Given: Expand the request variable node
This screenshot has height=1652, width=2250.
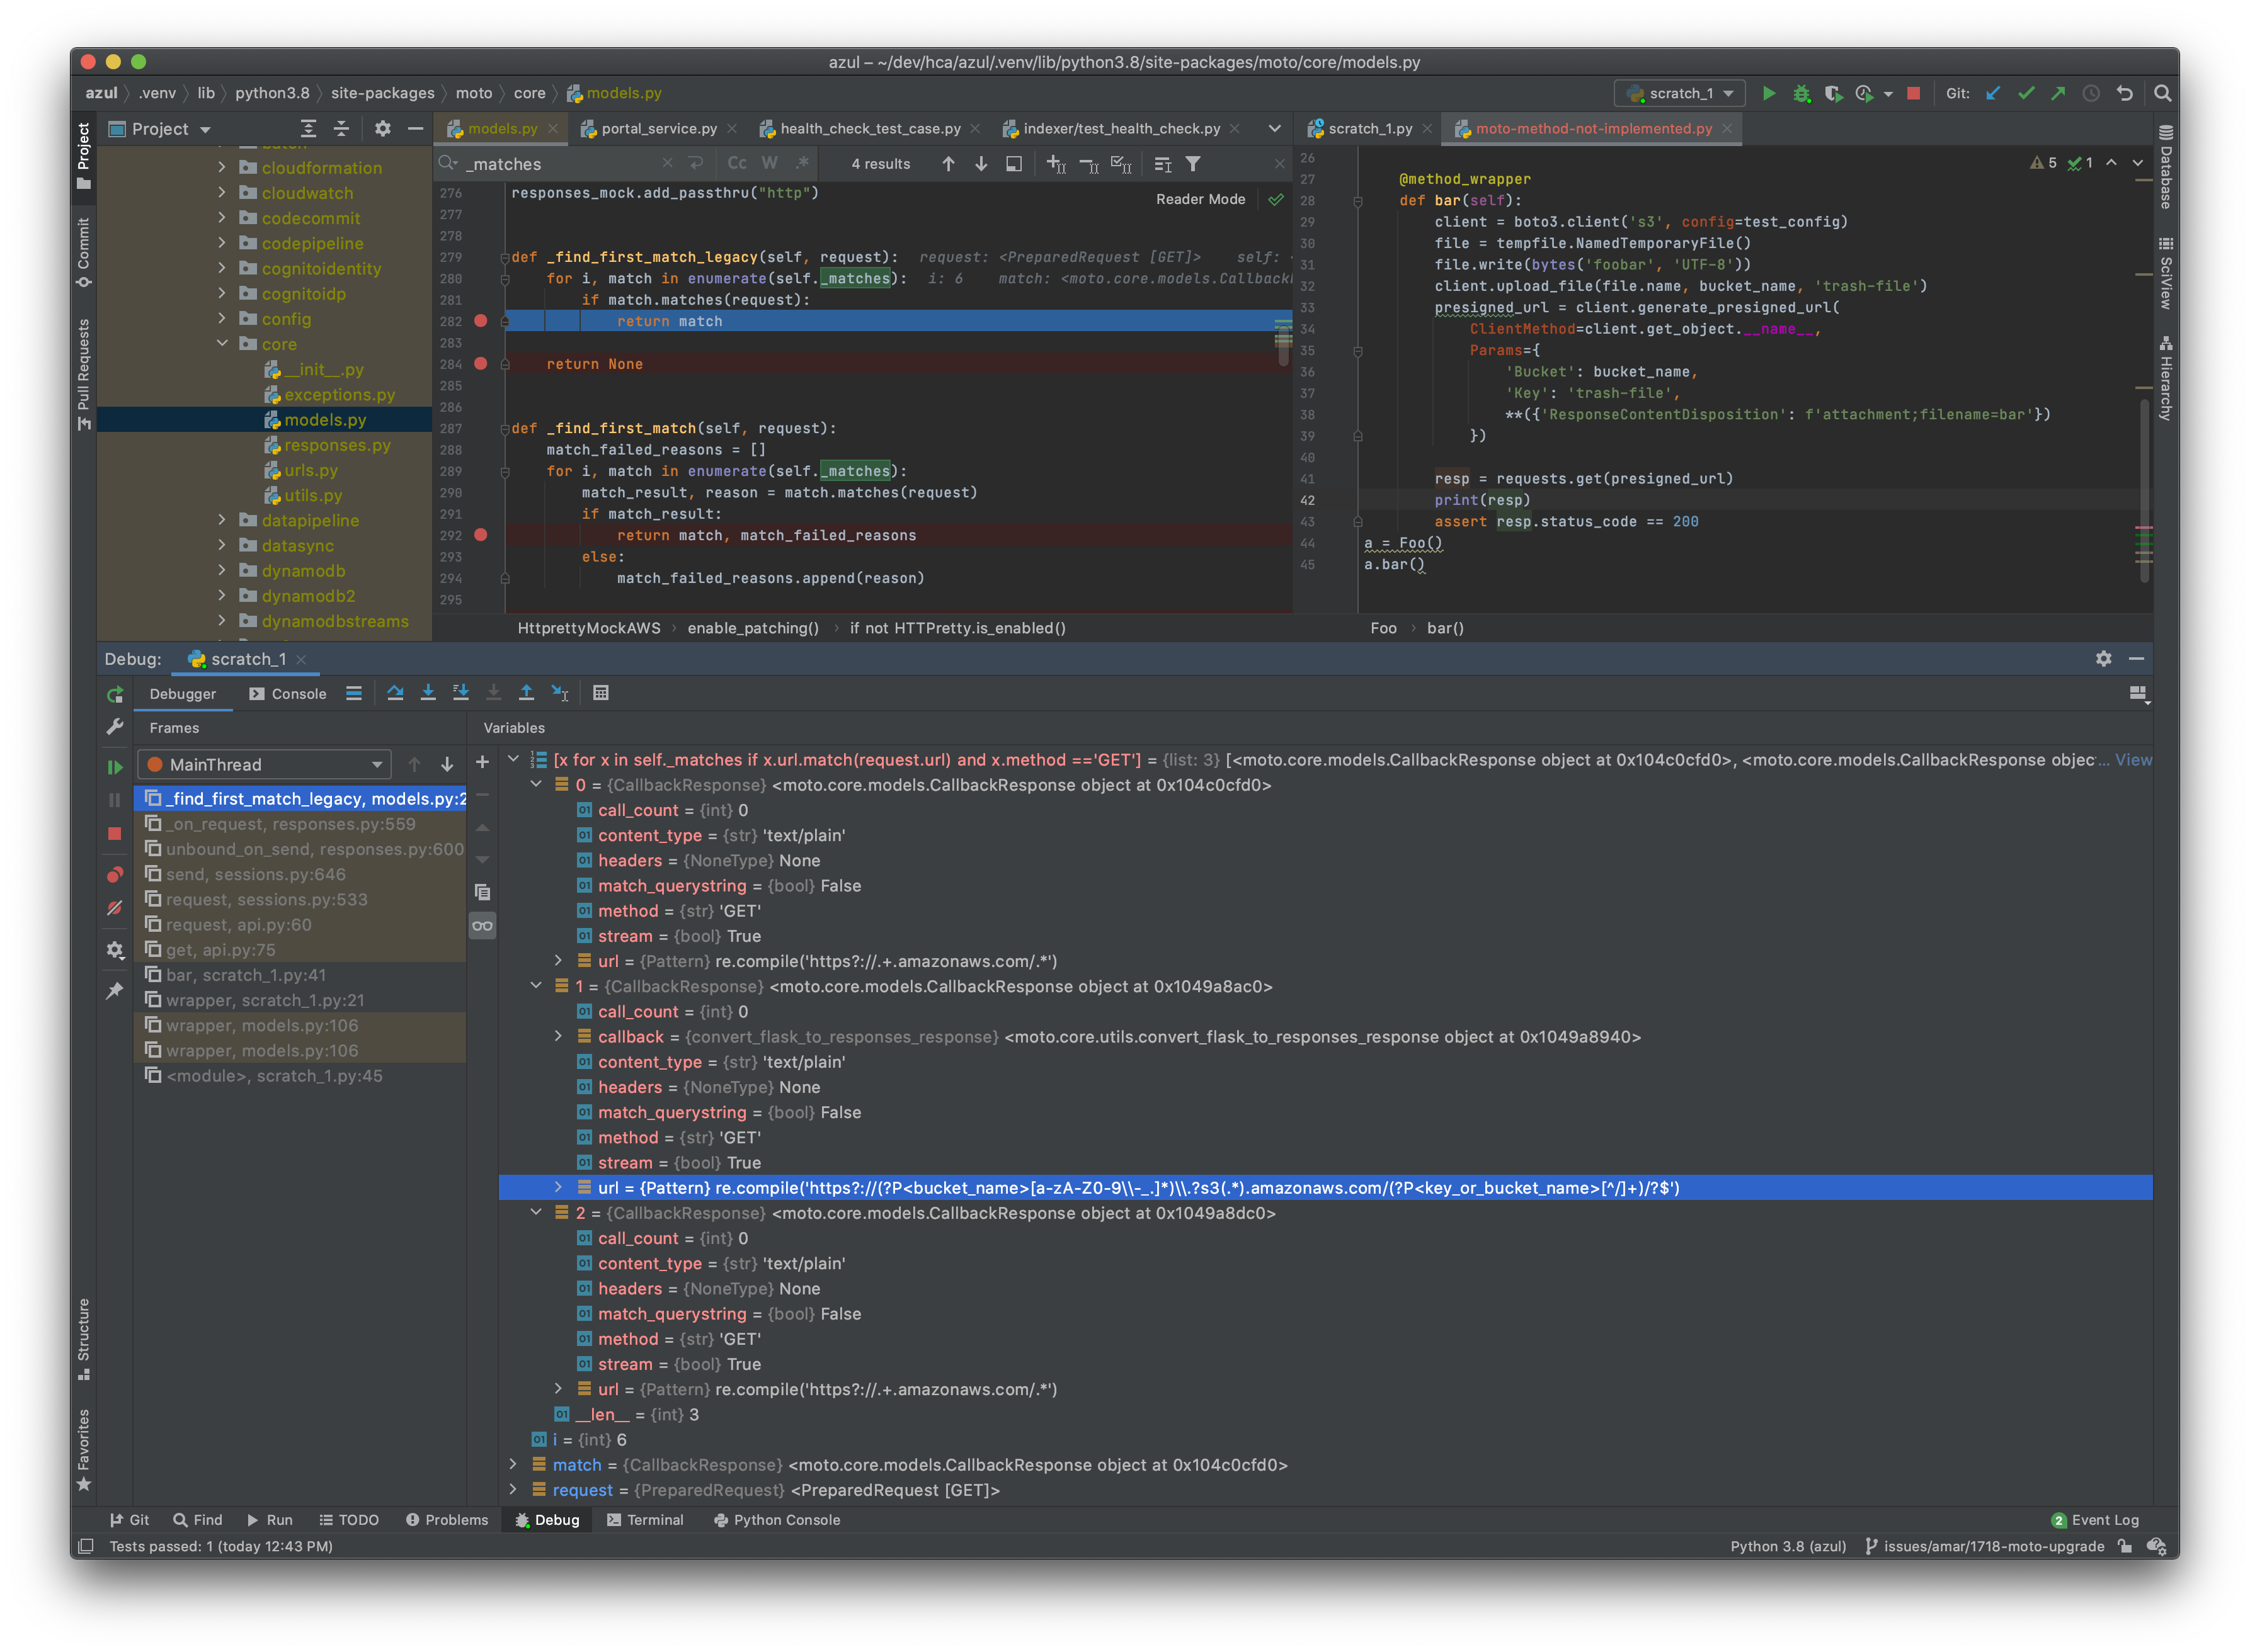Looking at the screenshot, I should pyautogui.click(x=513, y=1489).
